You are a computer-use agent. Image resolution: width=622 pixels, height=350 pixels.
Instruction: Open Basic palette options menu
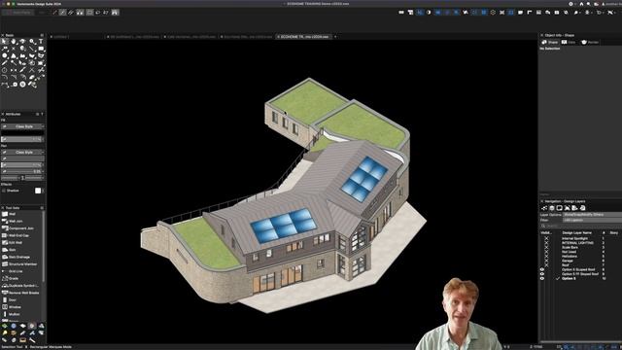(42, 35)
